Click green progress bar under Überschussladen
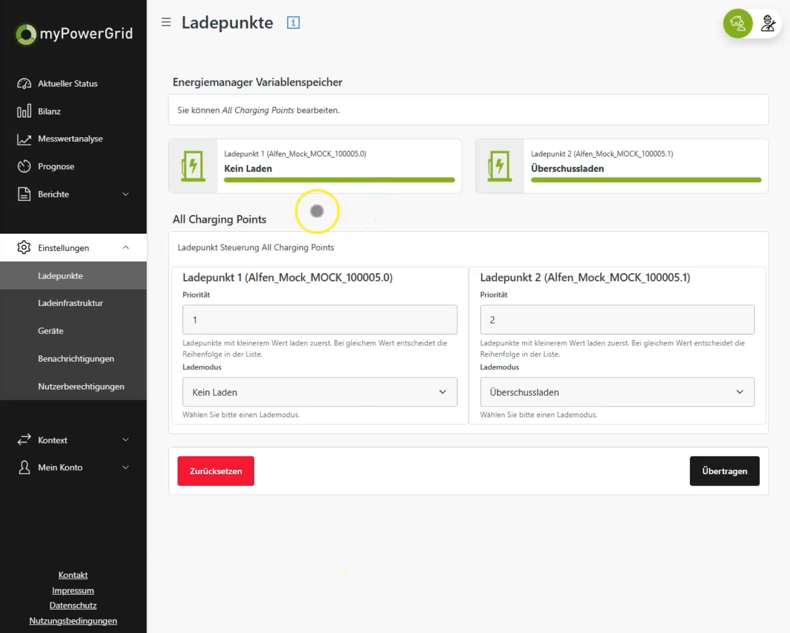This screenshot has width=790, height=633. coord(646,180)
